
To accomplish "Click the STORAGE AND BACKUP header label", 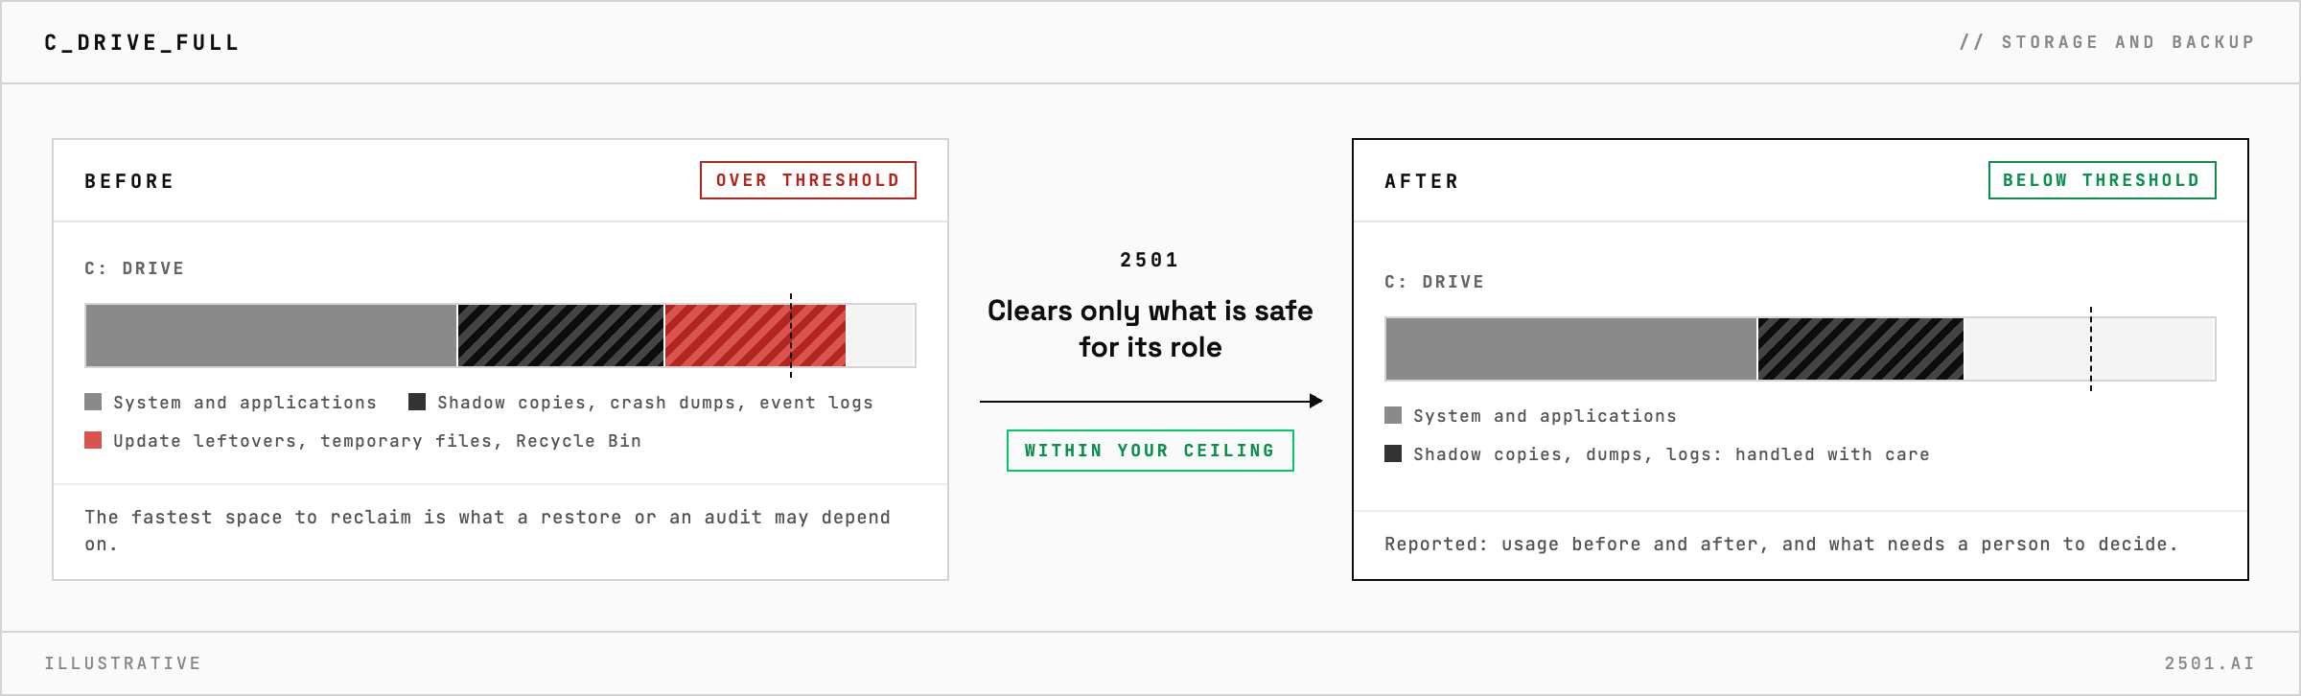I will 2107,42.
